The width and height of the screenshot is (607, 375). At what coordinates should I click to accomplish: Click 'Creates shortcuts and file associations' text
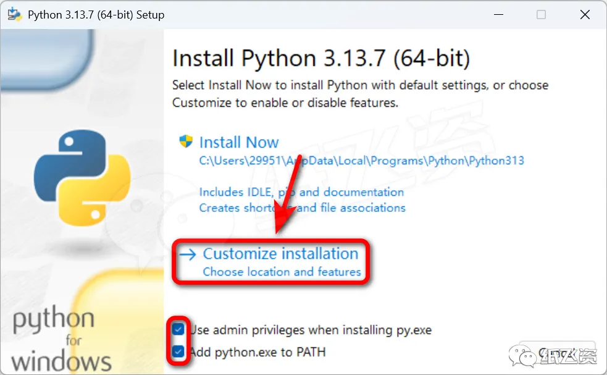click(303, 208)
